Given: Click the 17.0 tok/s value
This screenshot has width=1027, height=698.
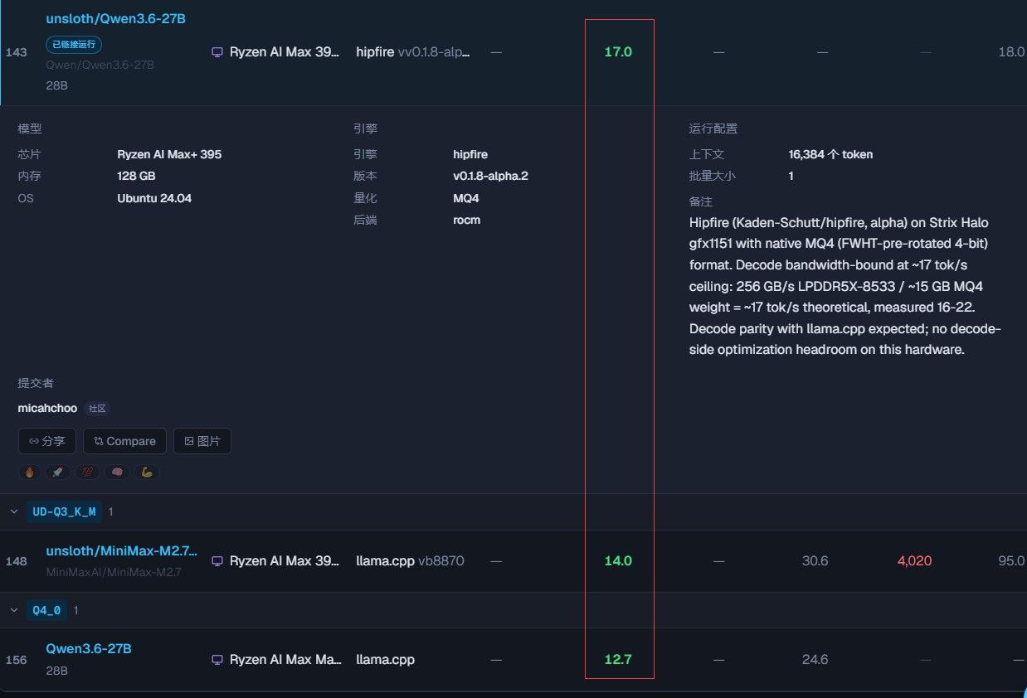Looking at the screenshot, I should 618,52.
